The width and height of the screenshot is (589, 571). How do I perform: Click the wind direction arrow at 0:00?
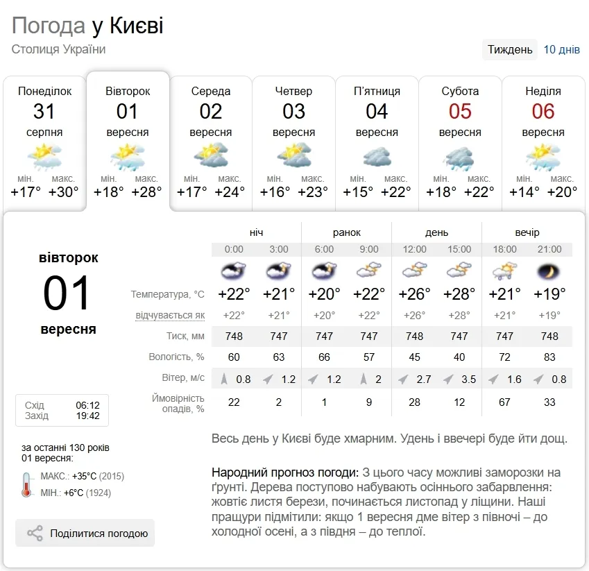coord(224,379)
